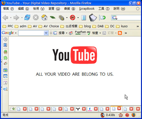Screen dimensions: 142x119
Task: Toggle the blue sidebar panel icon
Action: 84,18
